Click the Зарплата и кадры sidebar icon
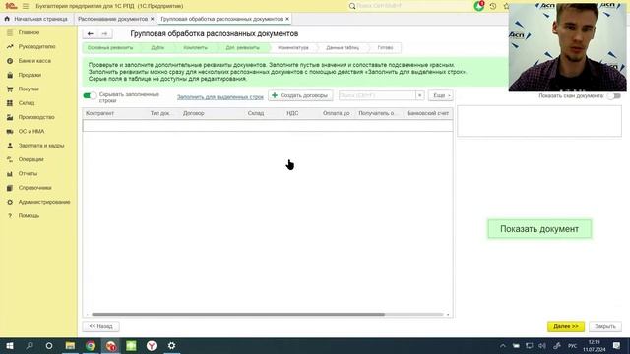This screenshot has width=630, height=354. pyautogui.click(x=10, y=146)
